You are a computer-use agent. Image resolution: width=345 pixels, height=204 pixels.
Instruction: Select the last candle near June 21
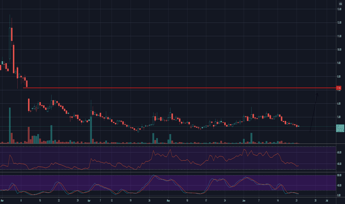(x=299, y=126)
